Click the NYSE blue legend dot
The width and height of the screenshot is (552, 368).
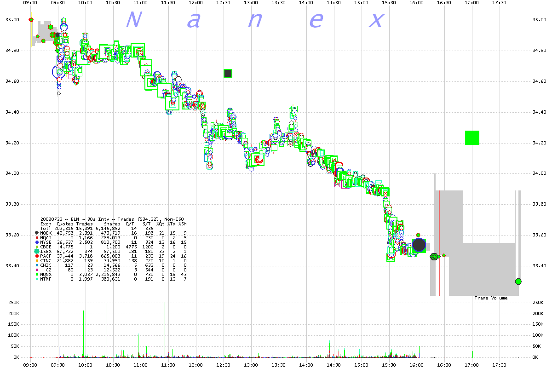[37, 242]
